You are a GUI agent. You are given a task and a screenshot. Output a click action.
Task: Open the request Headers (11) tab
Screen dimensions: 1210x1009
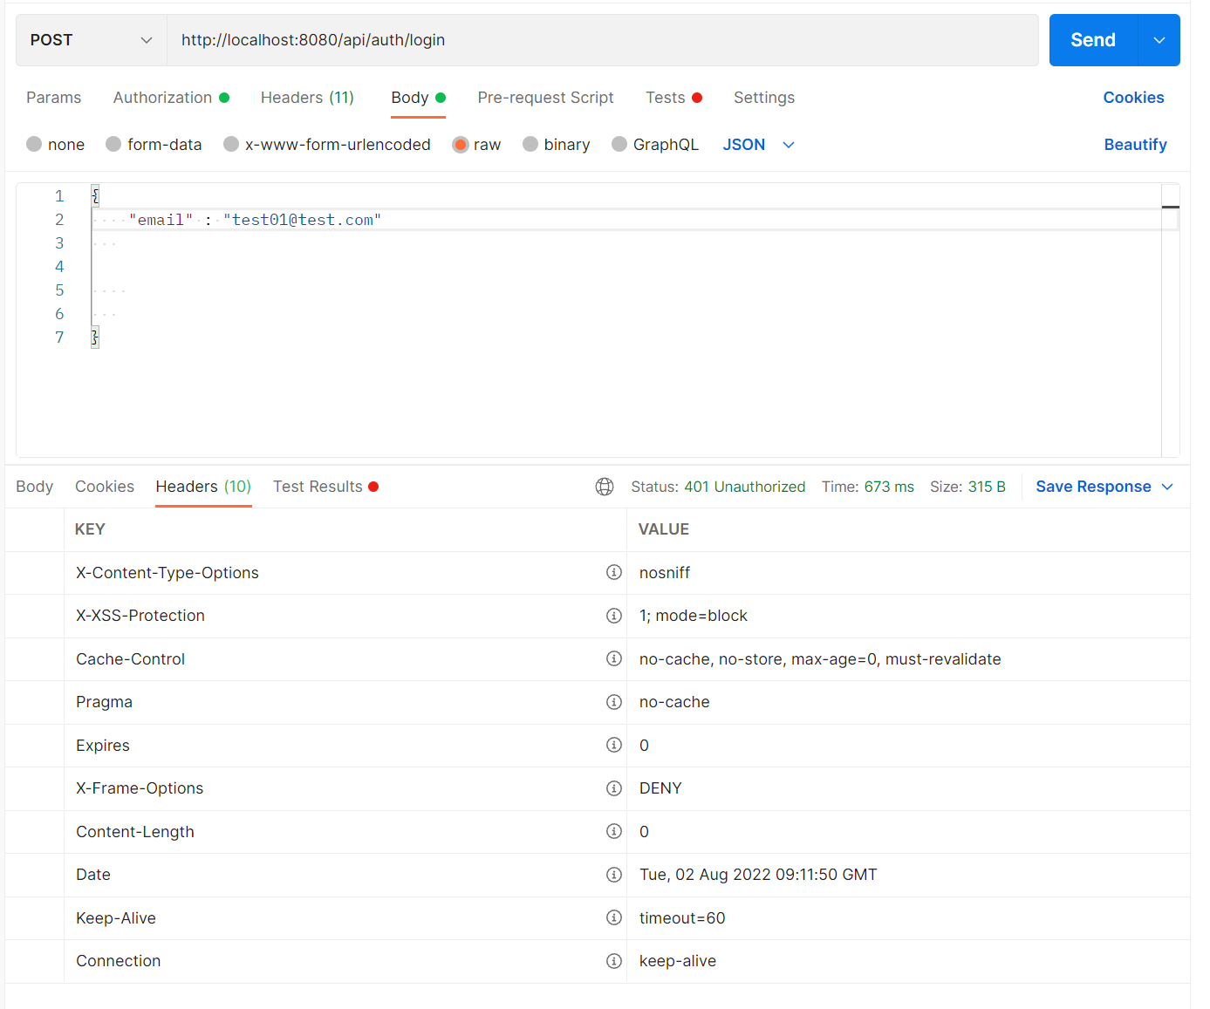(x=307, y=98)
